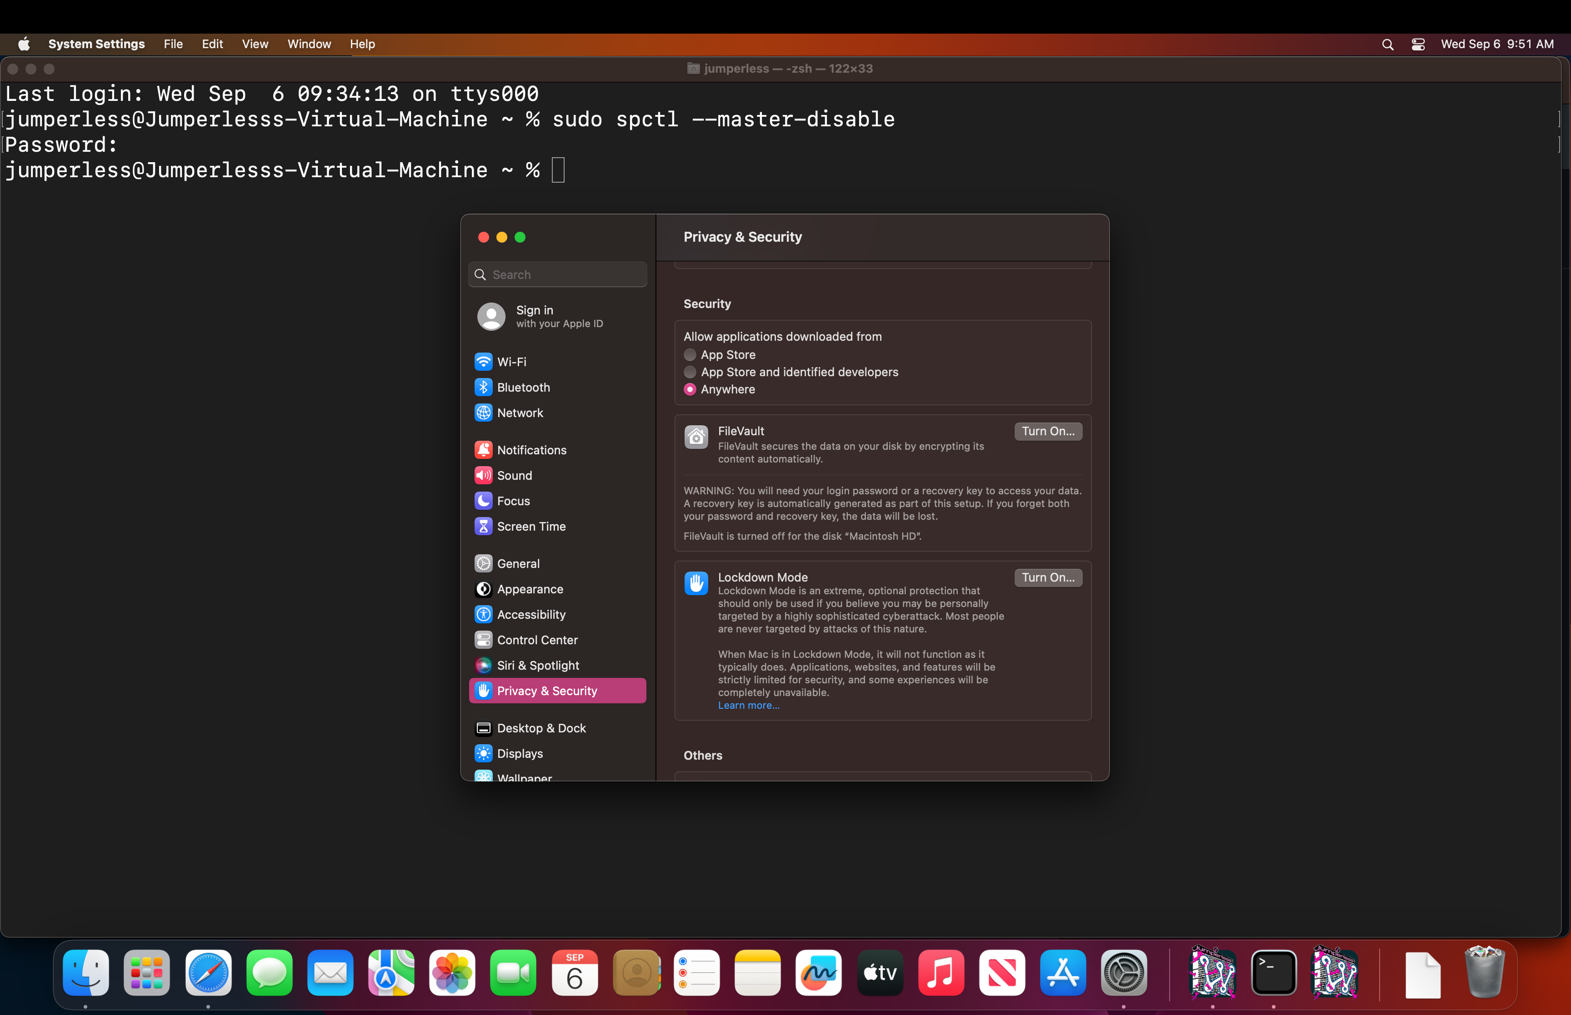
Task: Open the Learn more link
Action: point(748,705)
